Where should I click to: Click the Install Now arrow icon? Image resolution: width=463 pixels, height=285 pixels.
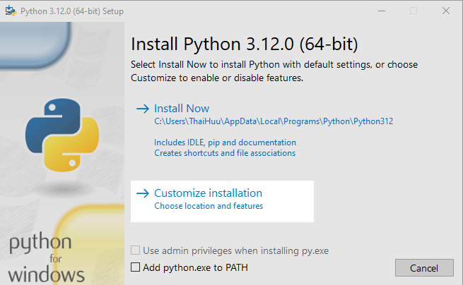143,109
